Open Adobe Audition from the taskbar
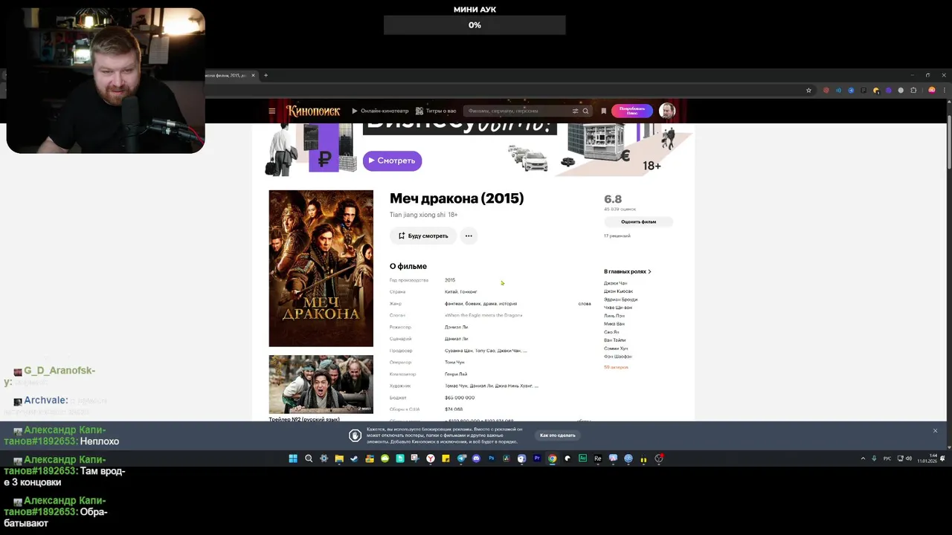 582,458
